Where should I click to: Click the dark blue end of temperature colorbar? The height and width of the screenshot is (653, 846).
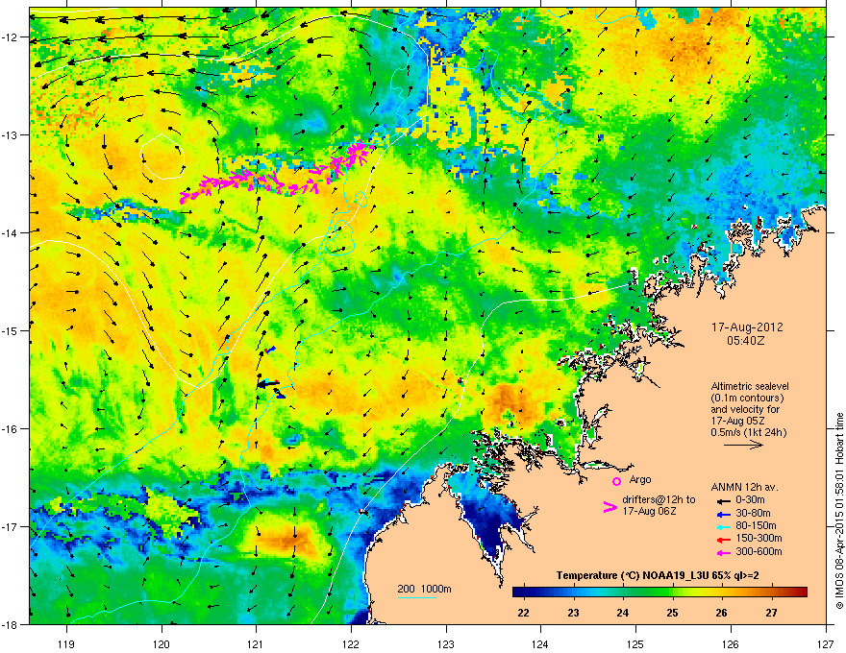pyautogui.click(x=519, y=592)
